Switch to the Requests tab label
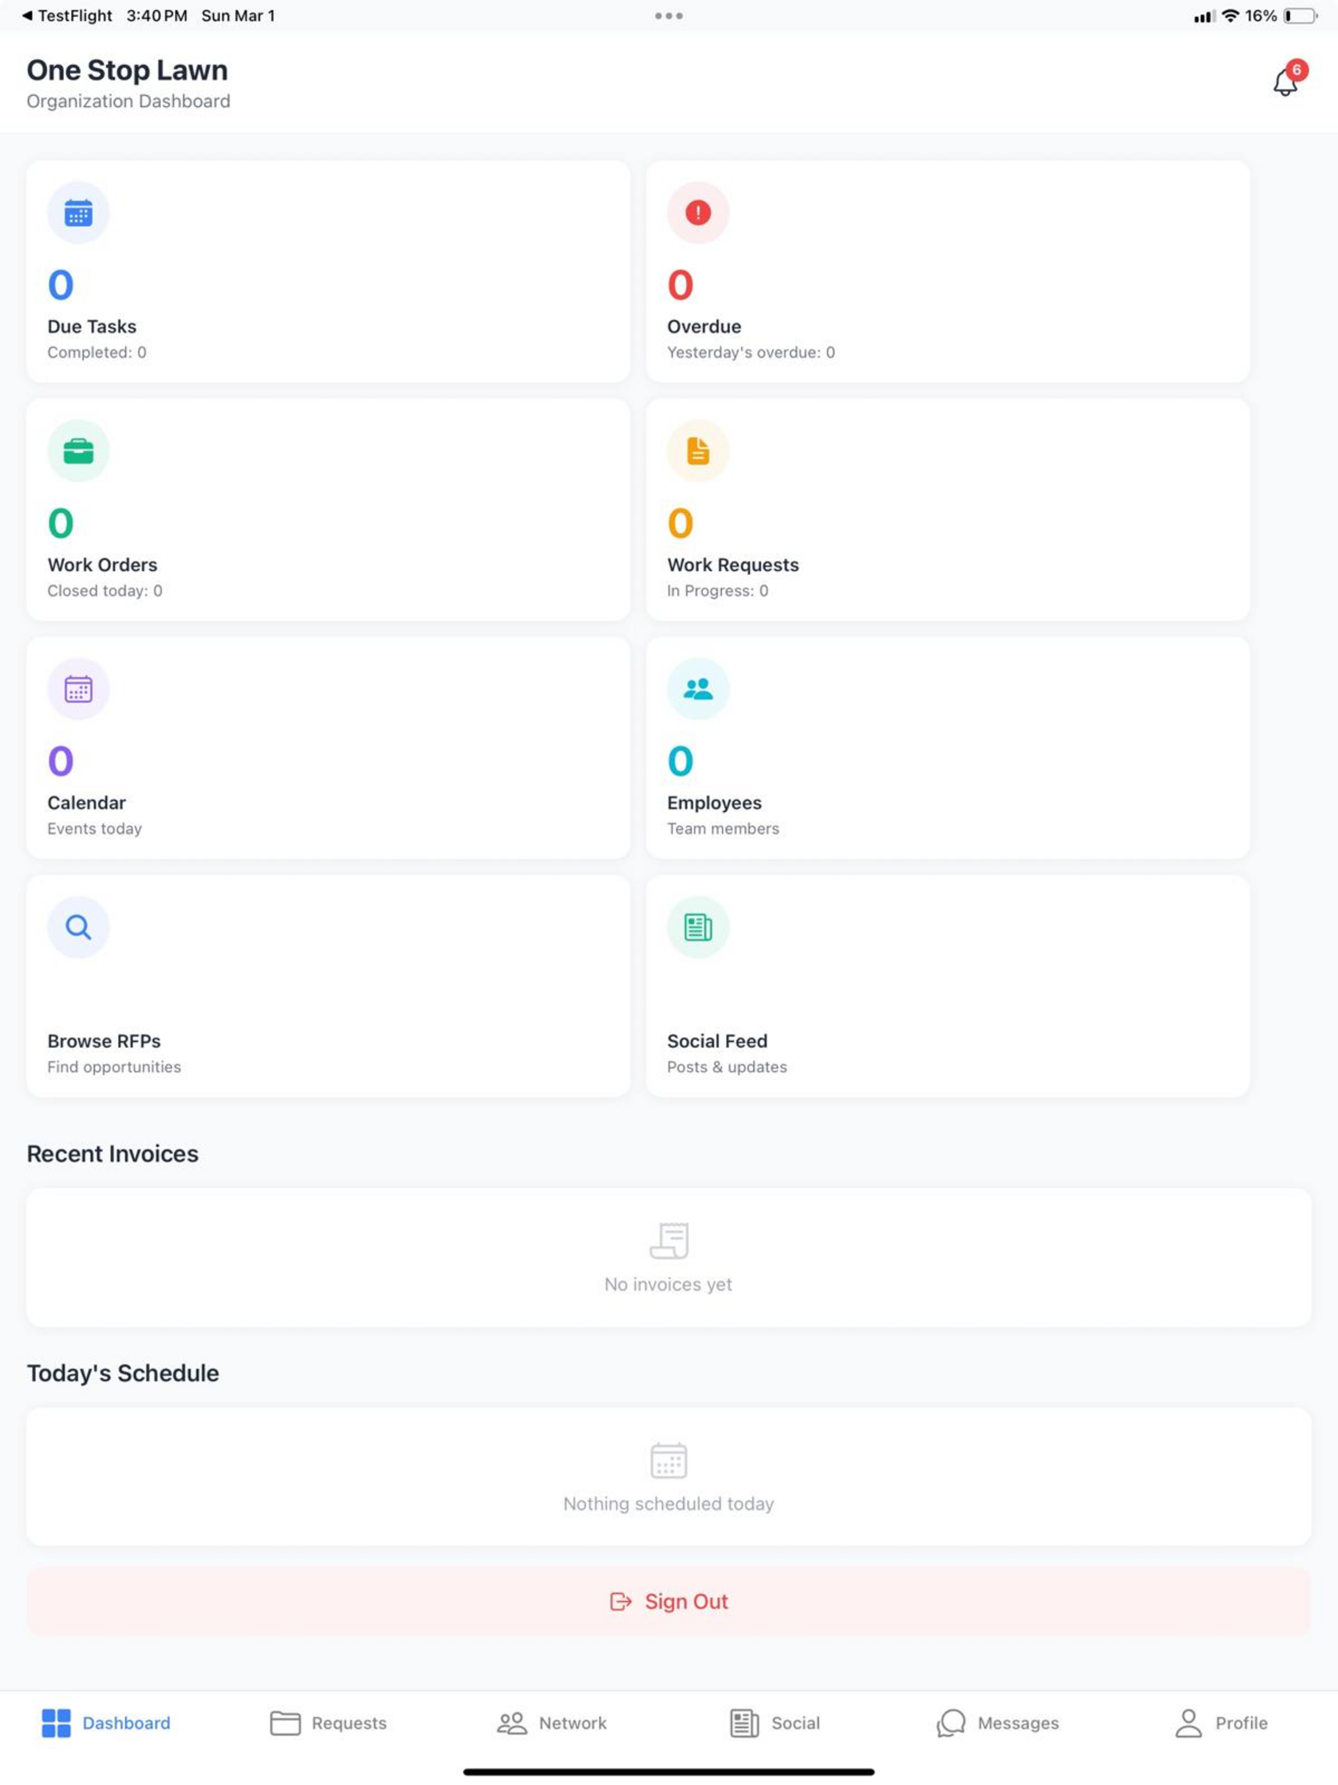 pyautogui.click(x=350, y=1723)
